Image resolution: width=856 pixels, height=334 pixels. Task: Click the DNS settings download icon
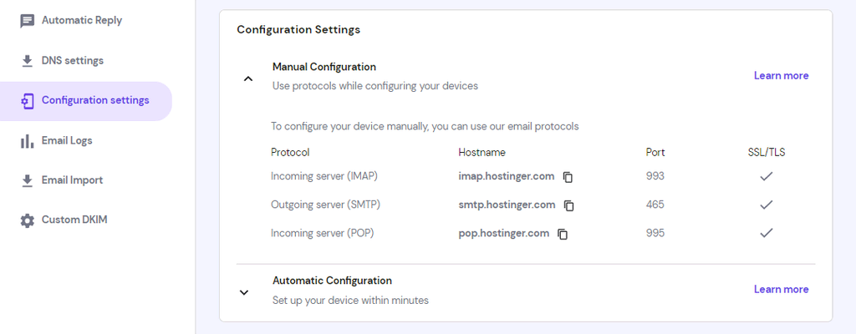tap(28, 61)
